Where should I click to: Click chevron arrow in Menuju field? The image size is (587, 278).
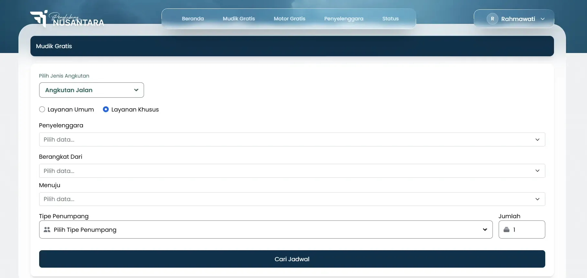pyautogui.click(x=537, y=199)
